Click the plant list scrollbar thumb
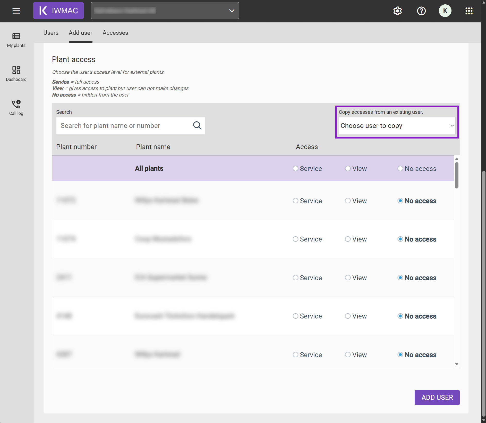The image size is (486, 423). coord(457,175)
